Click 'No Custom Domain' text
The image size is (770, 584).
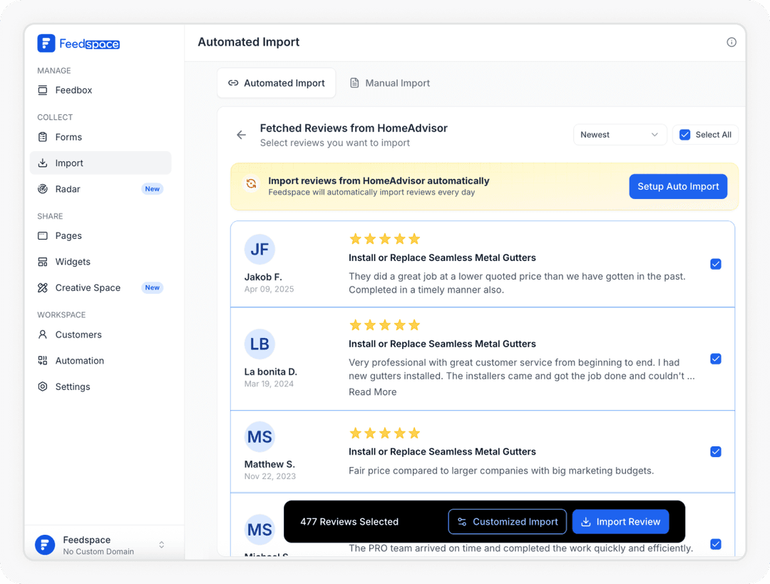pos(98,552)
